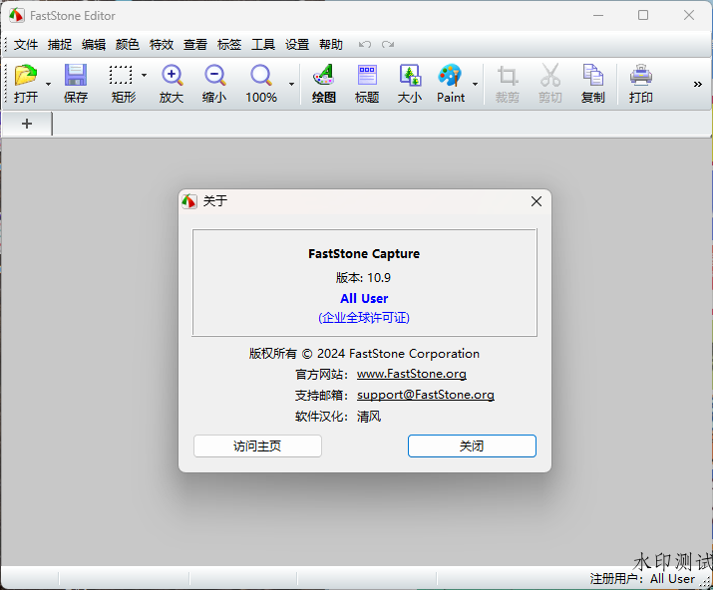713x590 pixels.
Task: Open the 绘图 draw tool
Action: tap(324, 76)
